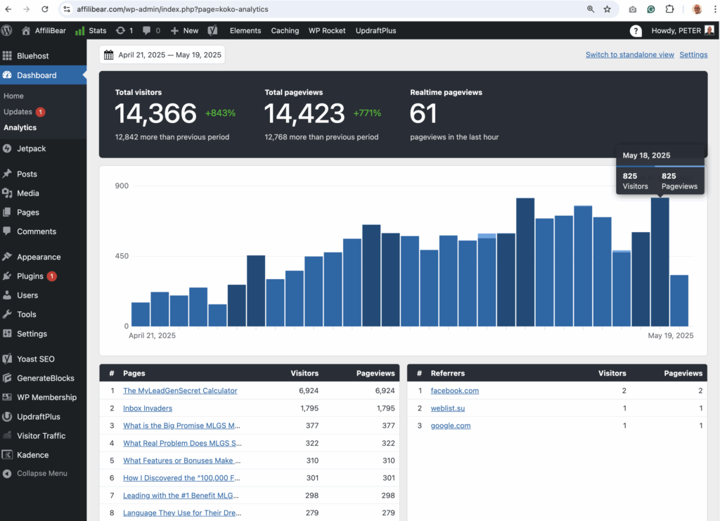Screen dimensions: 720x521
Task: Open the Howdy, PETER account menu
Action: click(x=683, y=31)
